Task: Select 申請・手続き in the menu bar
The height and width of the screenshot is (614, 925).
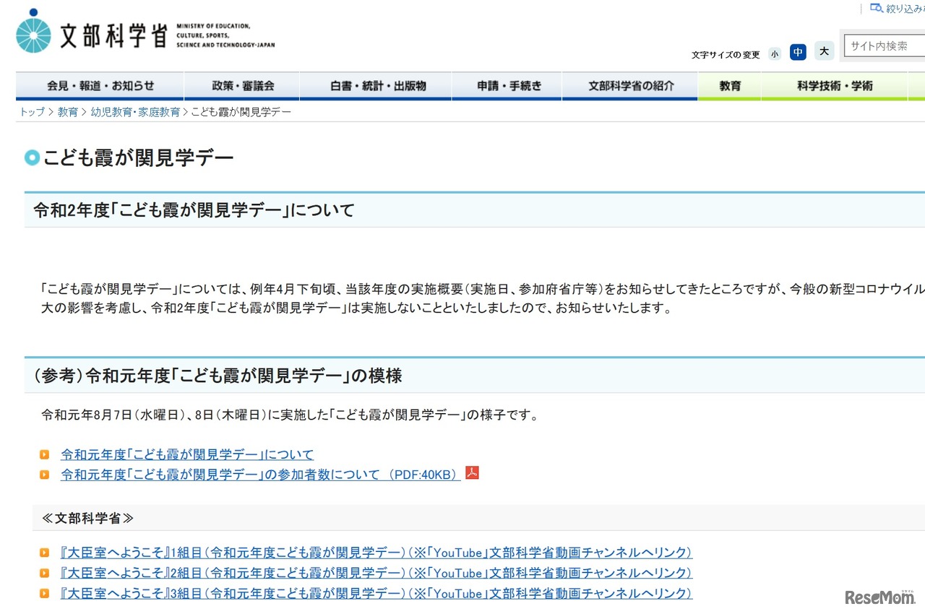Action: [506, 85]
